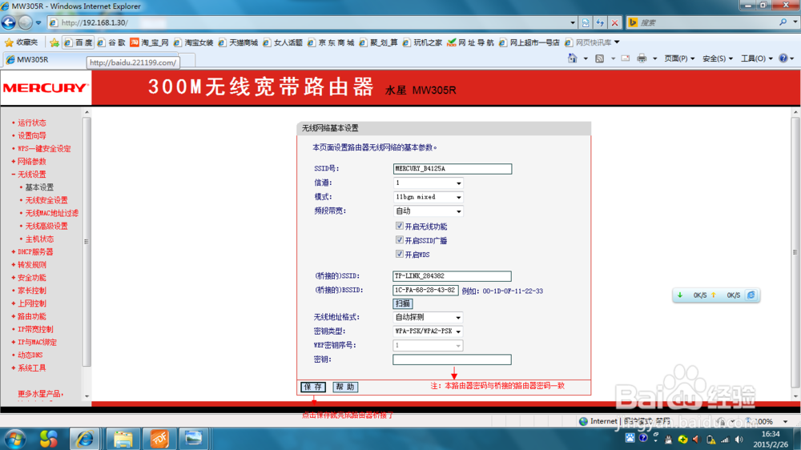The height and width of the screenshot is (450, 801).
Task: Open the 运行状态 sidebar link
Action: (32, 123)
